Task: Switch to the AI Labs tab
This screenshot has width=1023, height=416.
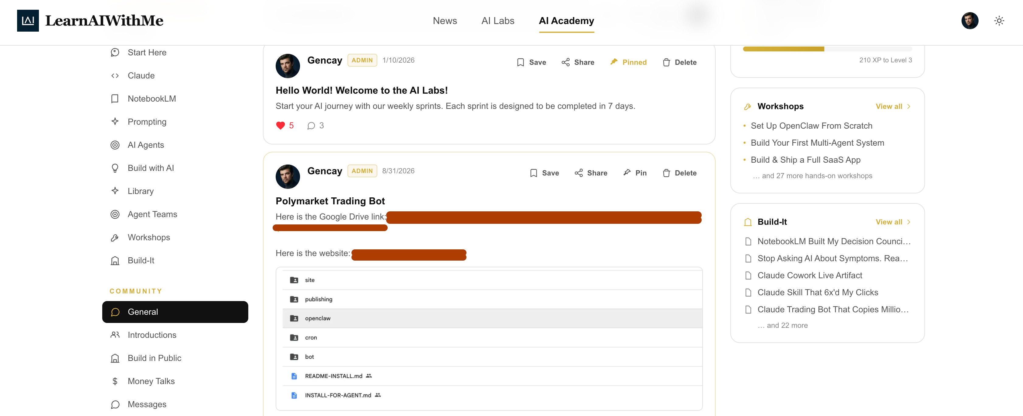Action: [x=498, y=21]
